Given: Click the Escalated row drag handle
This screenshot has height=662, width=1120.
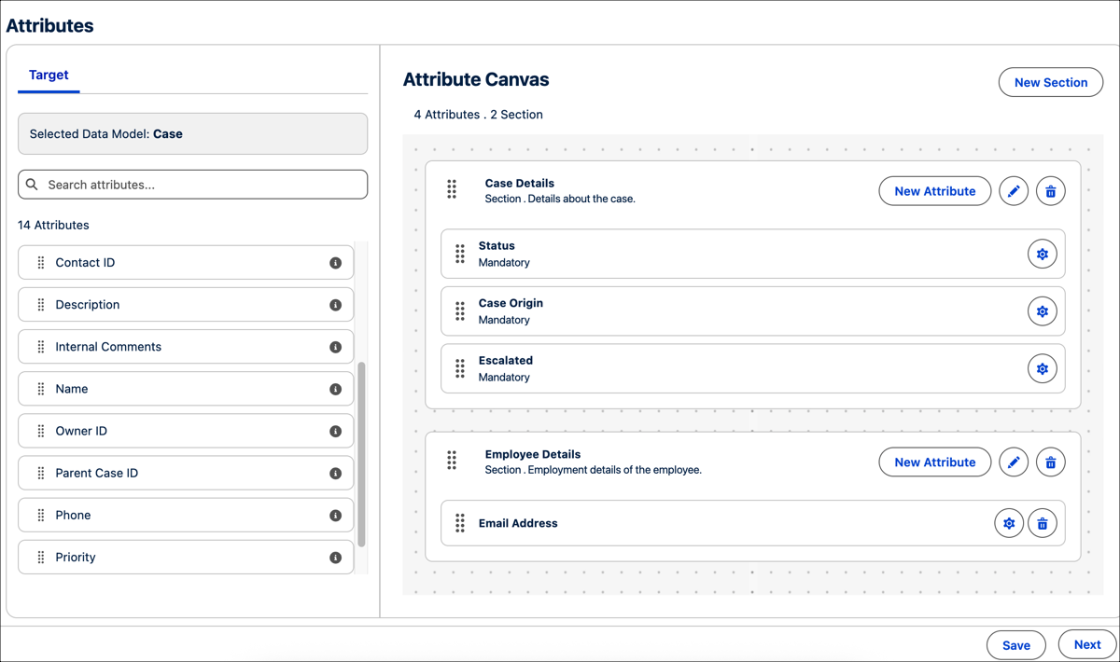Looking at the screenshot, I should (x=460, y=368).
